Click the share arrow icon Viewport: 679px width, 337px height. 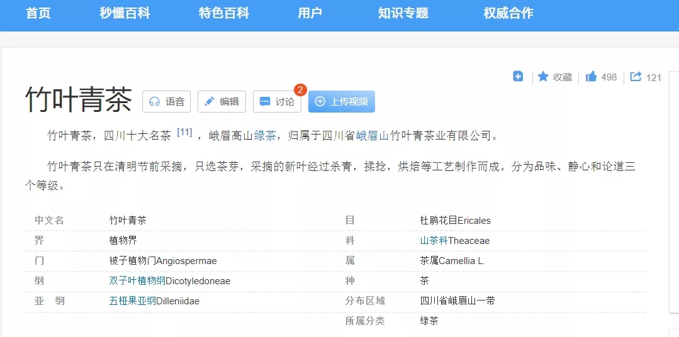point(636,77)
